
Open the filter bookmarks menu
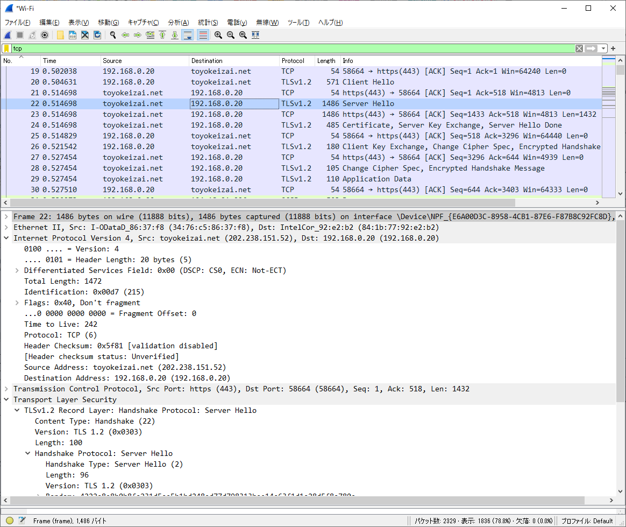pos(7,48)
